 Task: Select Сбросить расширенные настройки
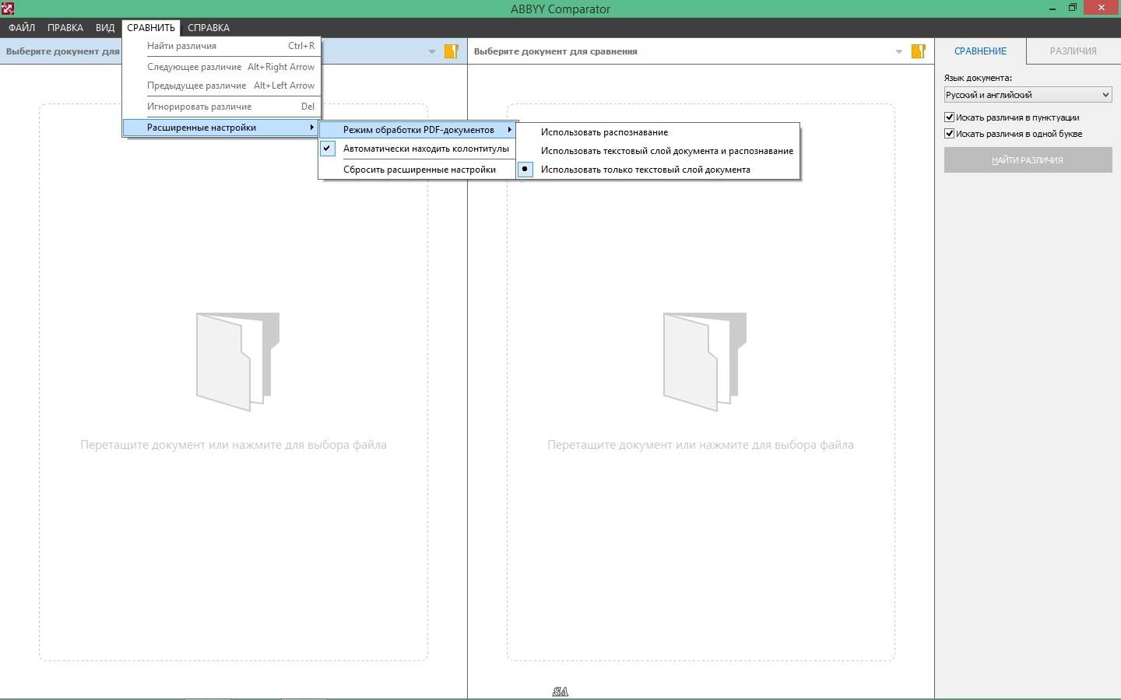[x=417, y=170]
